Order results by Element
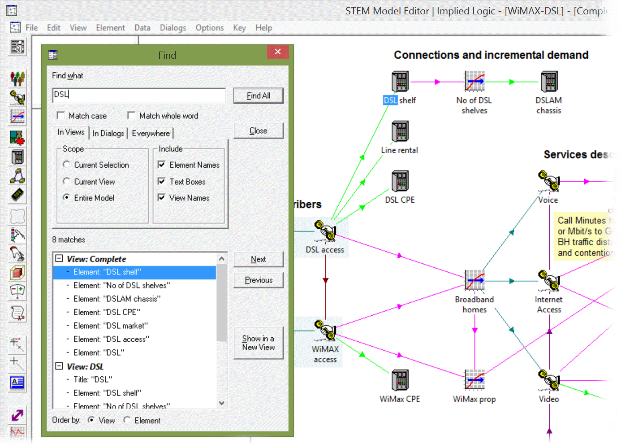Image resolution: width=621 pixels, height=444 pixels. tap(127, 420)
